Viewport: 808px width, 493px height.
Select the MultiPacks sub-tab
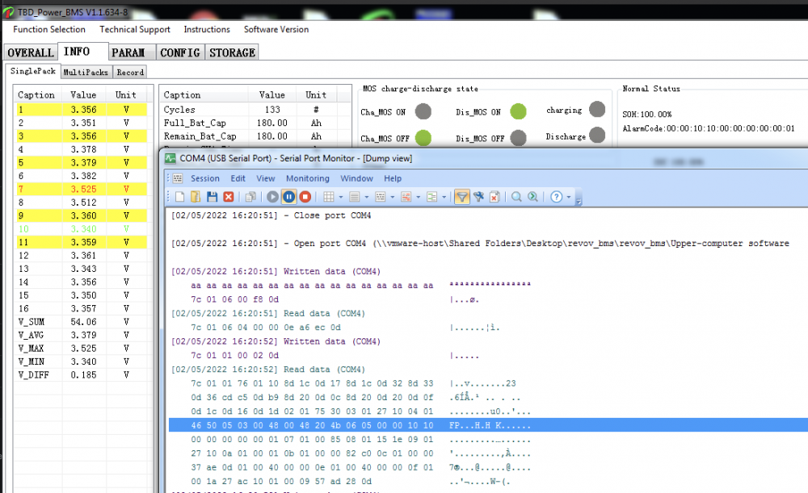coord(86,72)
